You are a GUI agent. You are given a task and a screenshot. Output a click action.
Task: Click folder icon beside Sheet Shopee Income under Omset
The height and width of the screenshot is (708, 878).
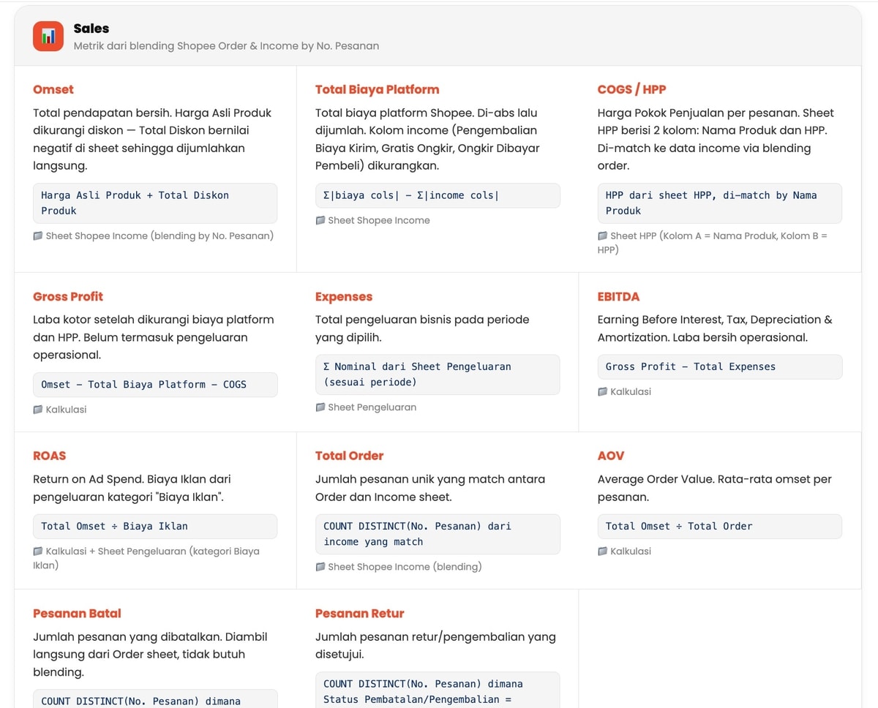(38, 236)
